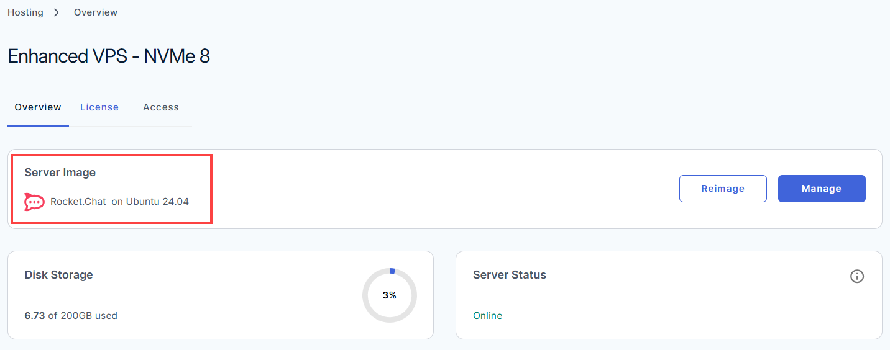Switch to the Overview tab
This screenshot has height=350, width=890.
tap(38, 107)
